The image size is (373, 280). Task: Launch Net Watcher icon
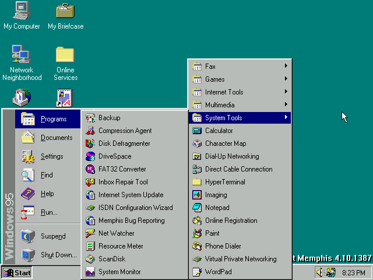click(x=90, y=233)
